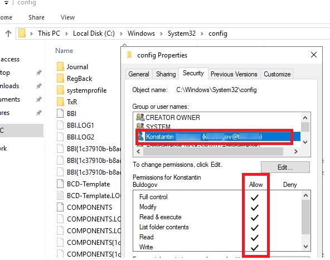Click This PC in address path
The image size is (330, 260).
49,33
